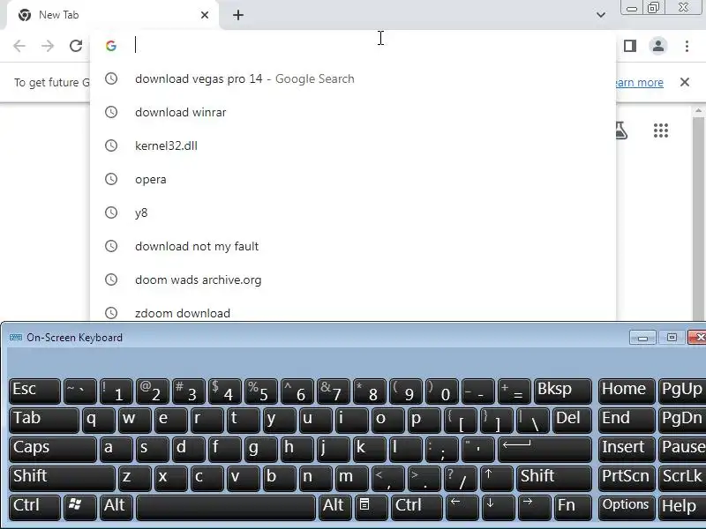Choose suggestion opera
The height and width of the screenshot is (529, 706).
point(352,179)
